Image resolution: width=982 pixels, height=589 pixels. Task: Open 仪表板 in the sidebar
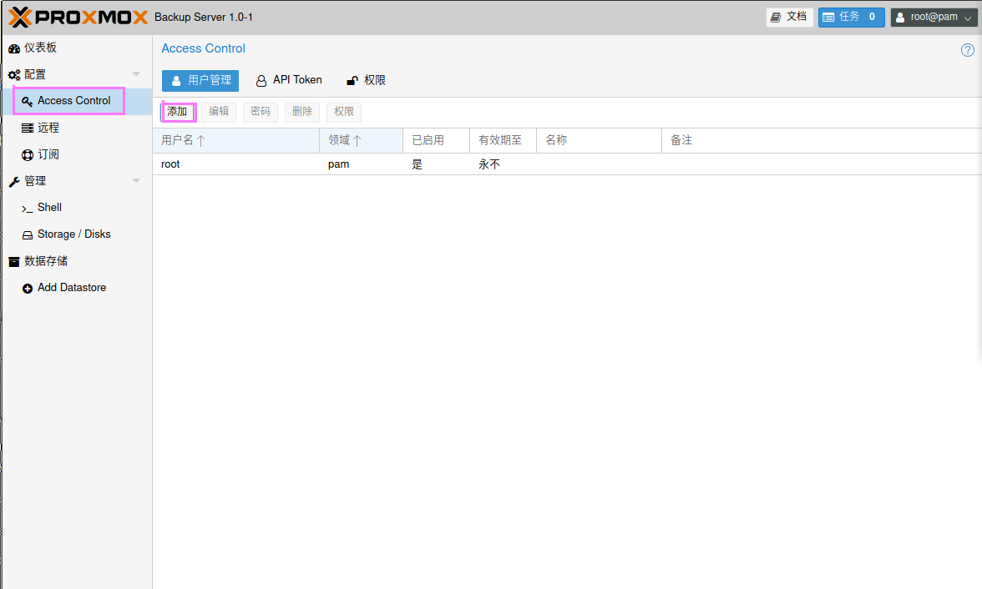(x=77, y=48)
